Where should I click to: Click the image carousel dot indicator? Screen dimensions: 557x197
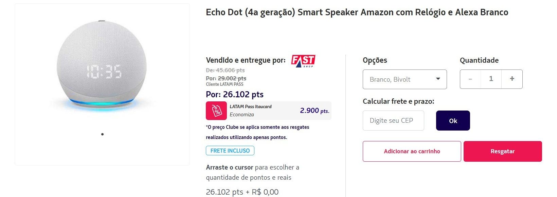click(102, 134)
